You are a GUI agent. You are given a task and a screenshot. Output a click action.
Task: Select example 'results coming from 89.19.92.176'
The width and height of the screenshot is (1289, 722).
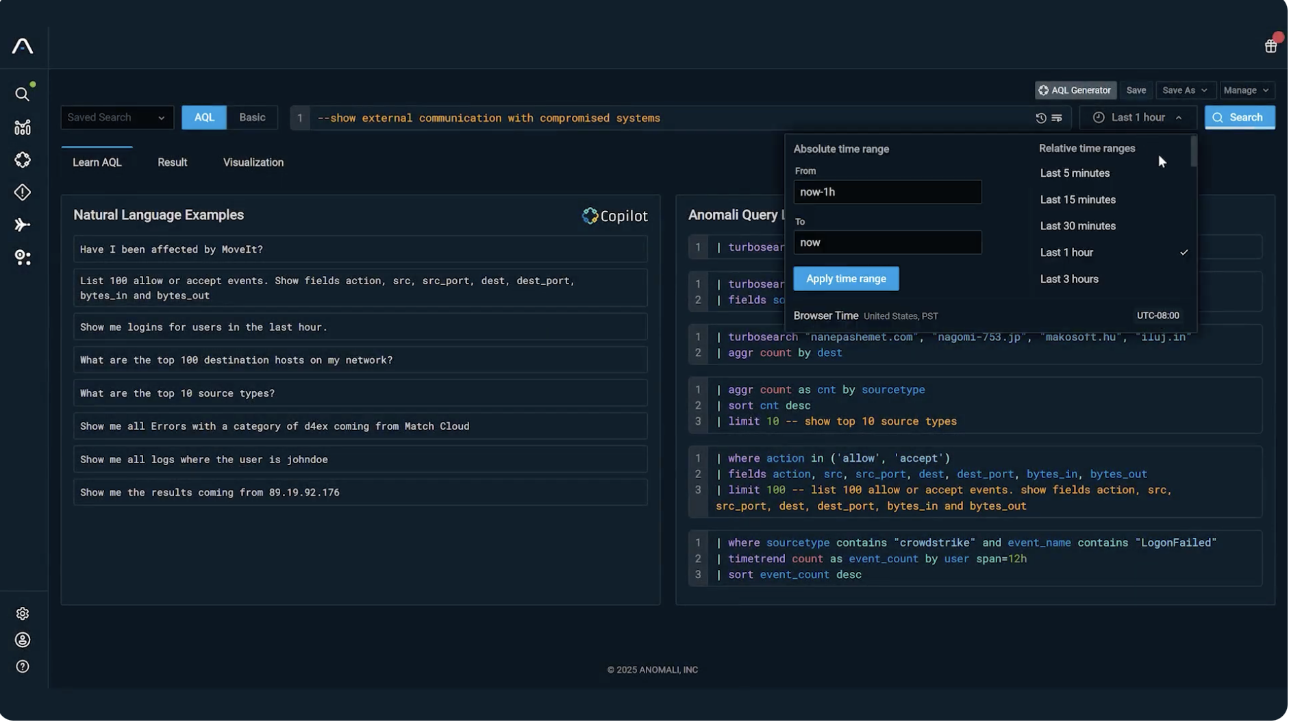pyautogui.click(x=360, y=493)
